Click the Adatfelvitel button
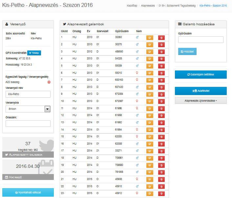 click(200, 91)
